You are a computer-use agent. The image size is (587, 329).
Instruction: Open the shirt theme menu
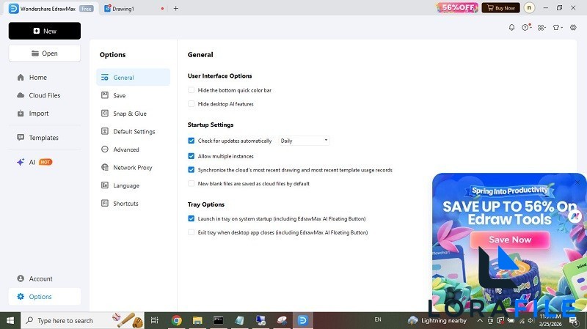pyautogui.click(x=558, y=27)
